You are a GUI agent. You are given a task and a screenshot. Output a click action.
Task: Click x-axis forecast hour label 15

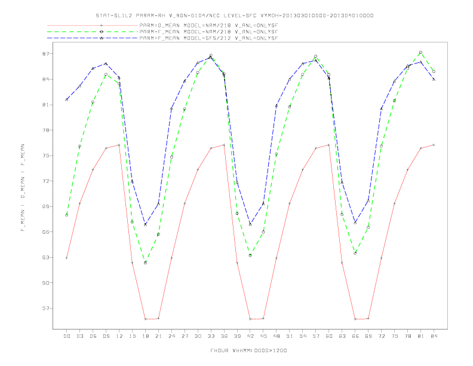(132, 336)
